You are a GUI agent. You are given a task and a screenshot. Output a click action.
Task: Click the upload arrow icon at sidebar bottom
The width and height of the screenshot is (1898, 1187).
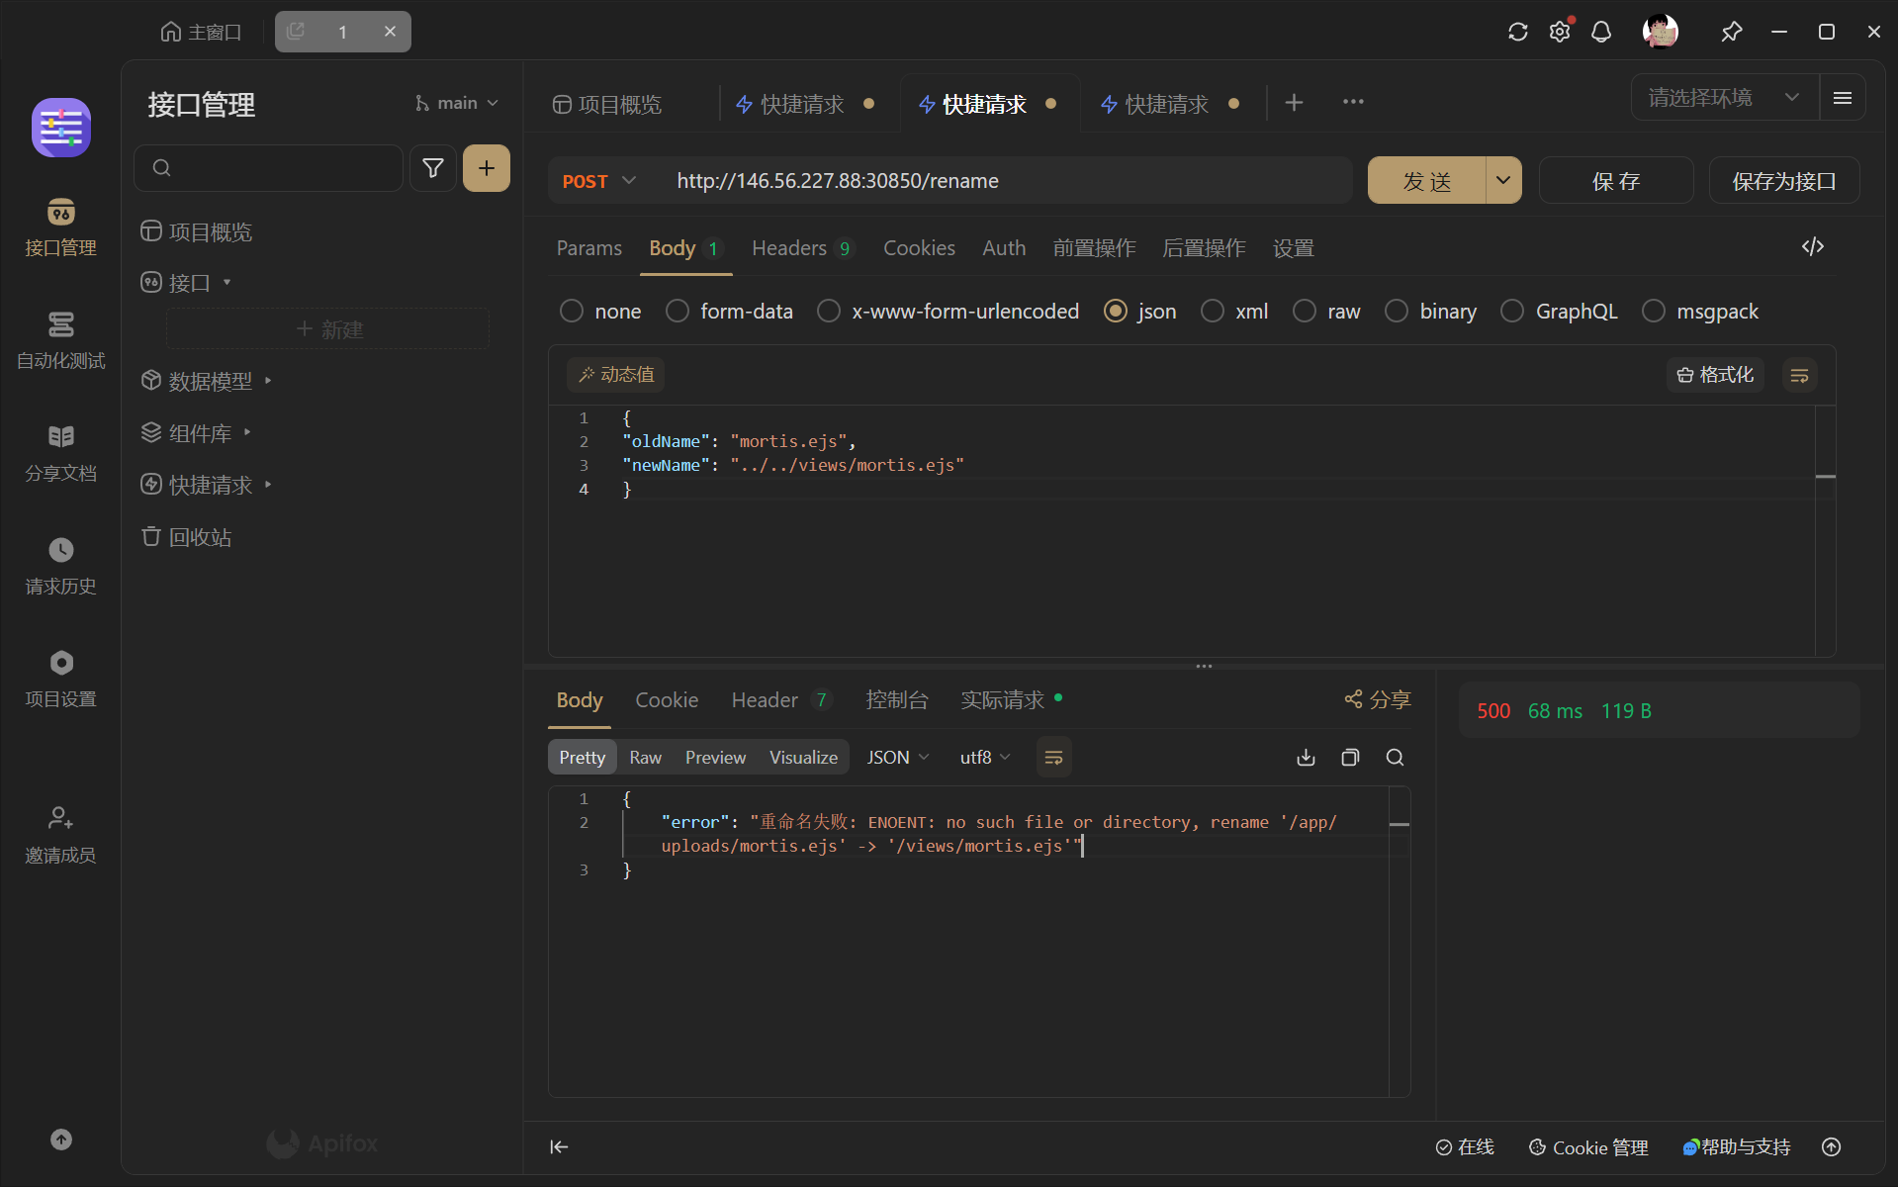click(x=61, y=1140)
